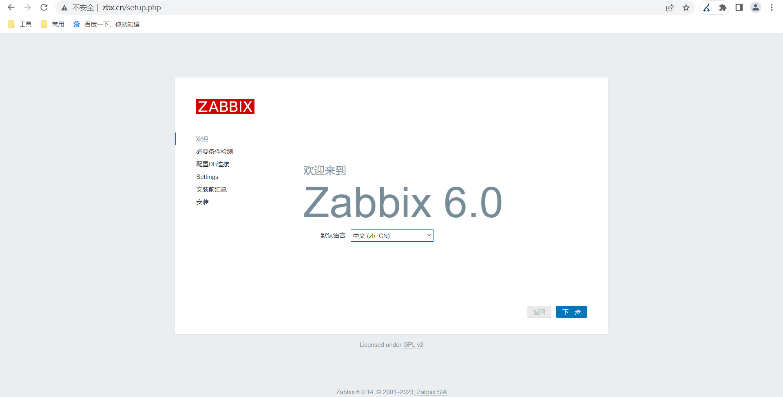This screenshot has height=397, width=783.
Task: Click the not-secure warning triangle icon
Action: [64, 8]
